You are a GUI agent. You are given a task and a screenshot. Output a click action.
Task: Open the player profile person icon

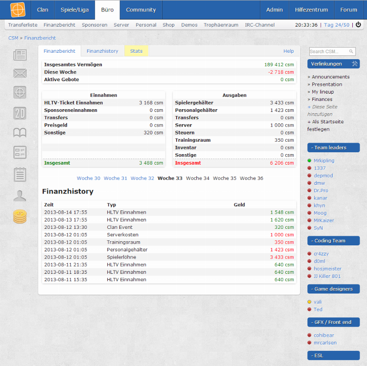19,195
